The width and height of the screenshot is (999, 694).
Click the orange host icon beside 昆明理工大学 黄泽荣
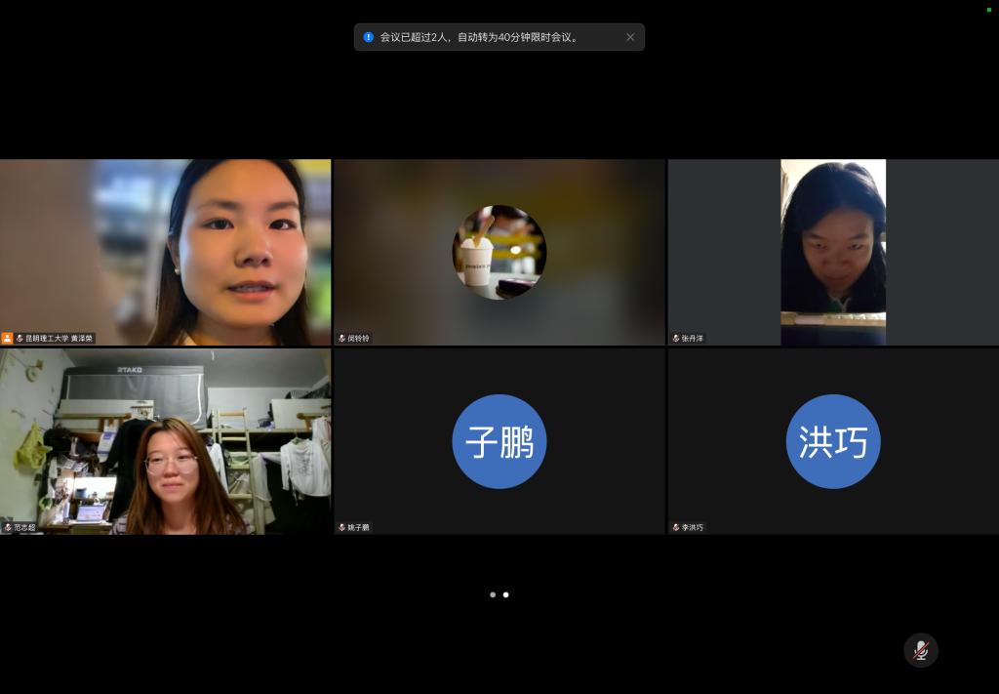click(7, 338)
